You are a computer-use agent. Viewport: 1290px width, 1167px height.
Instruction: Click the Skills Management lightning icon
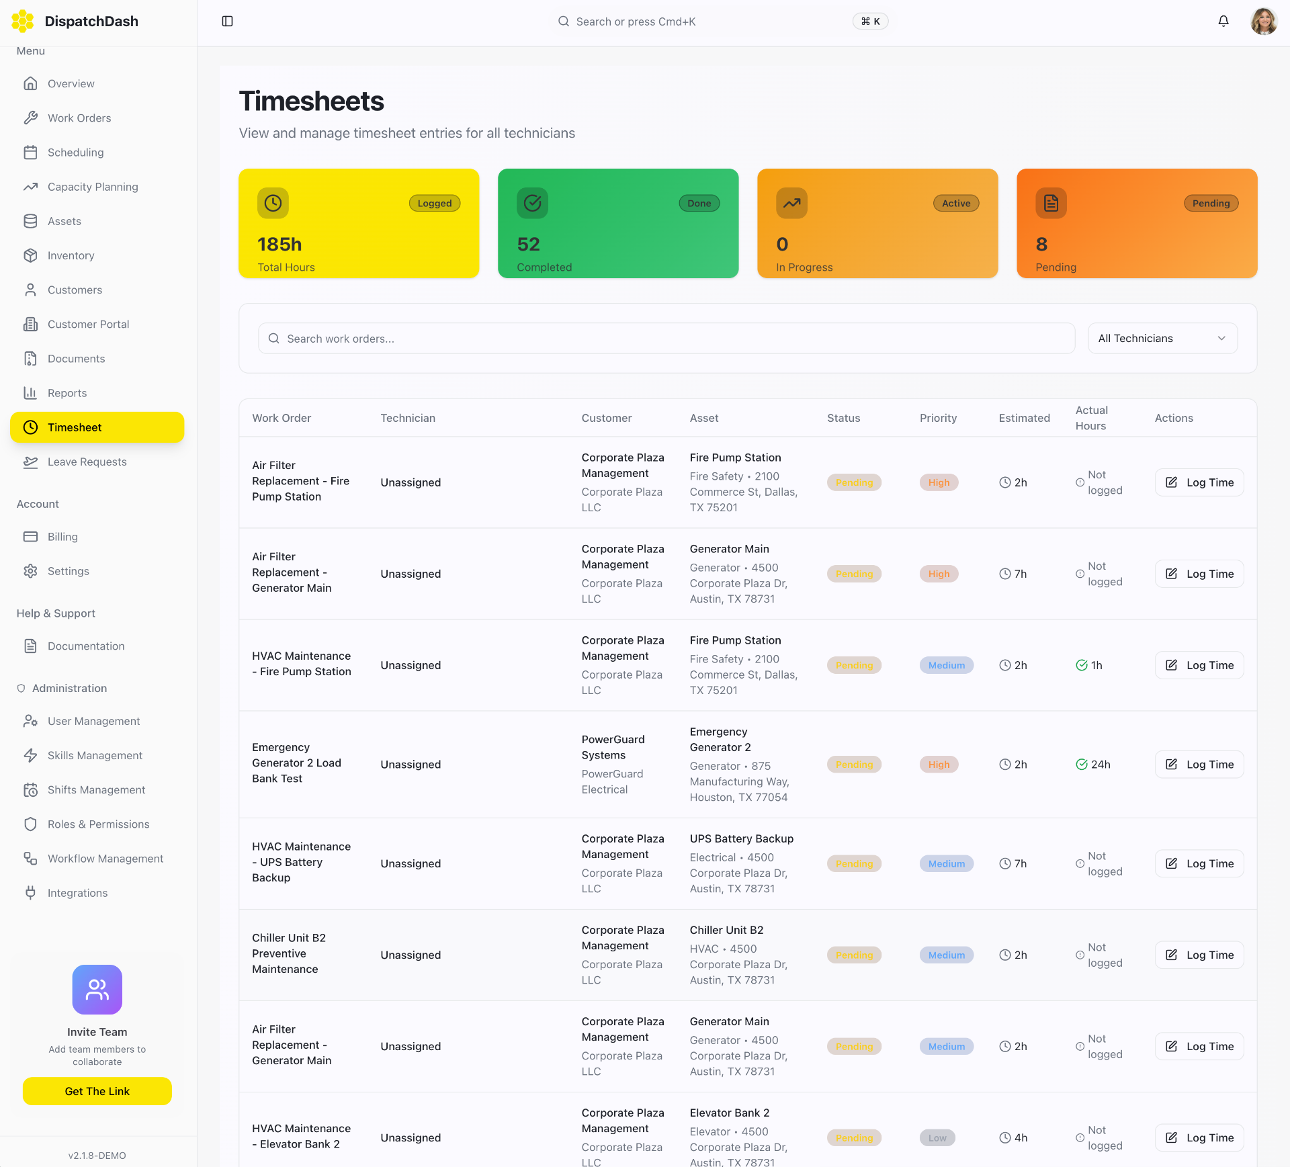pos(30,755)
